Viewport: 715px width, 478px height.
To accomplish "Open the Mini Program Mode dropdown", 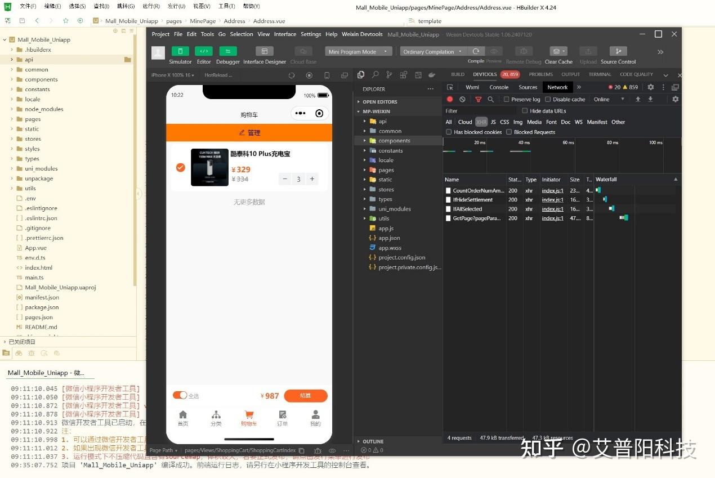I will (358, 51).
